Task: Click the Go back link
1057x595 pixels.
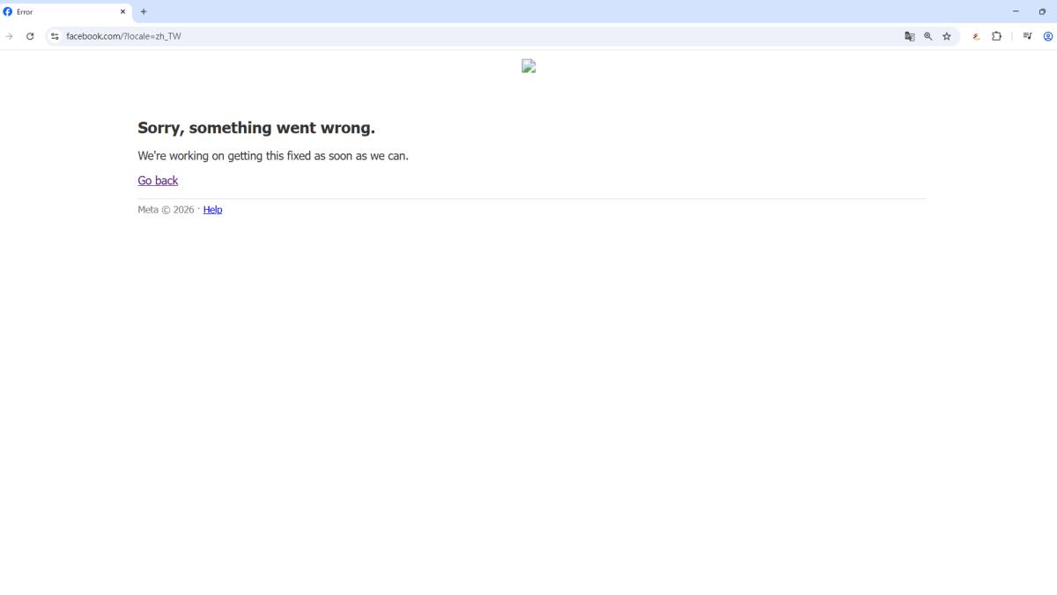Action: (158, 181)
